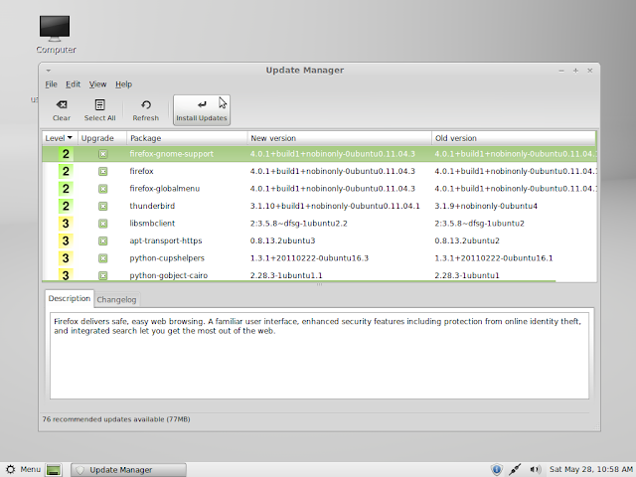Click old version 3.1.9+nobinonly-0ubuntu4
This screenshot has height=477, width=636.
(486, 206)
